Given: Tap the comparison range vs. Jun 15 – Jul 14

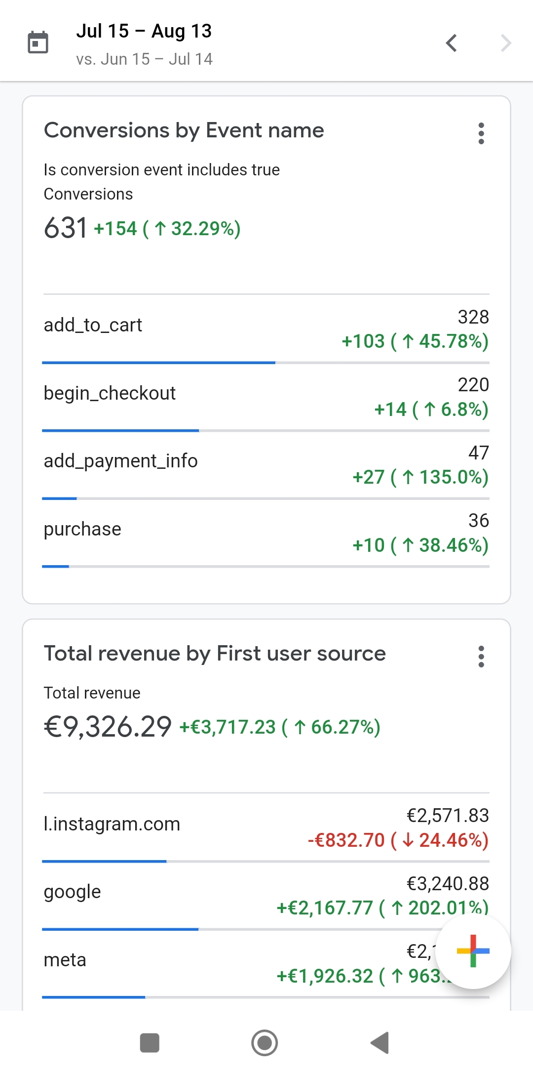Looking at the screenshot, I should [144, 59].
